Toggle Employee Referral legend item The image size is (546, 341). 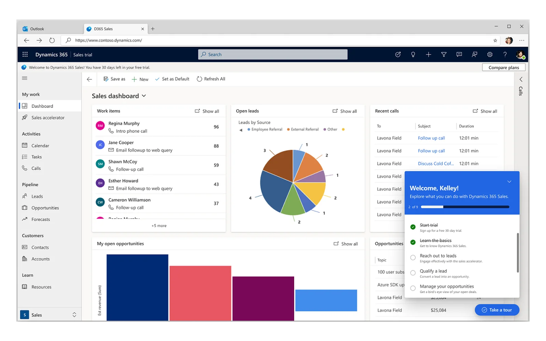click(x=265, y=130)
